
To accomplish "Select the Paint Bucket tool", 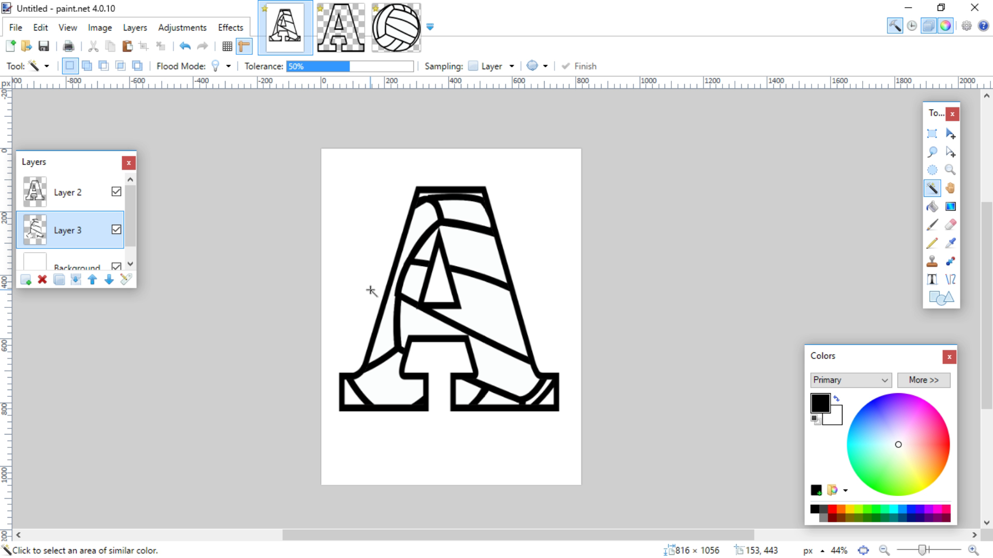I will point(932,207).
